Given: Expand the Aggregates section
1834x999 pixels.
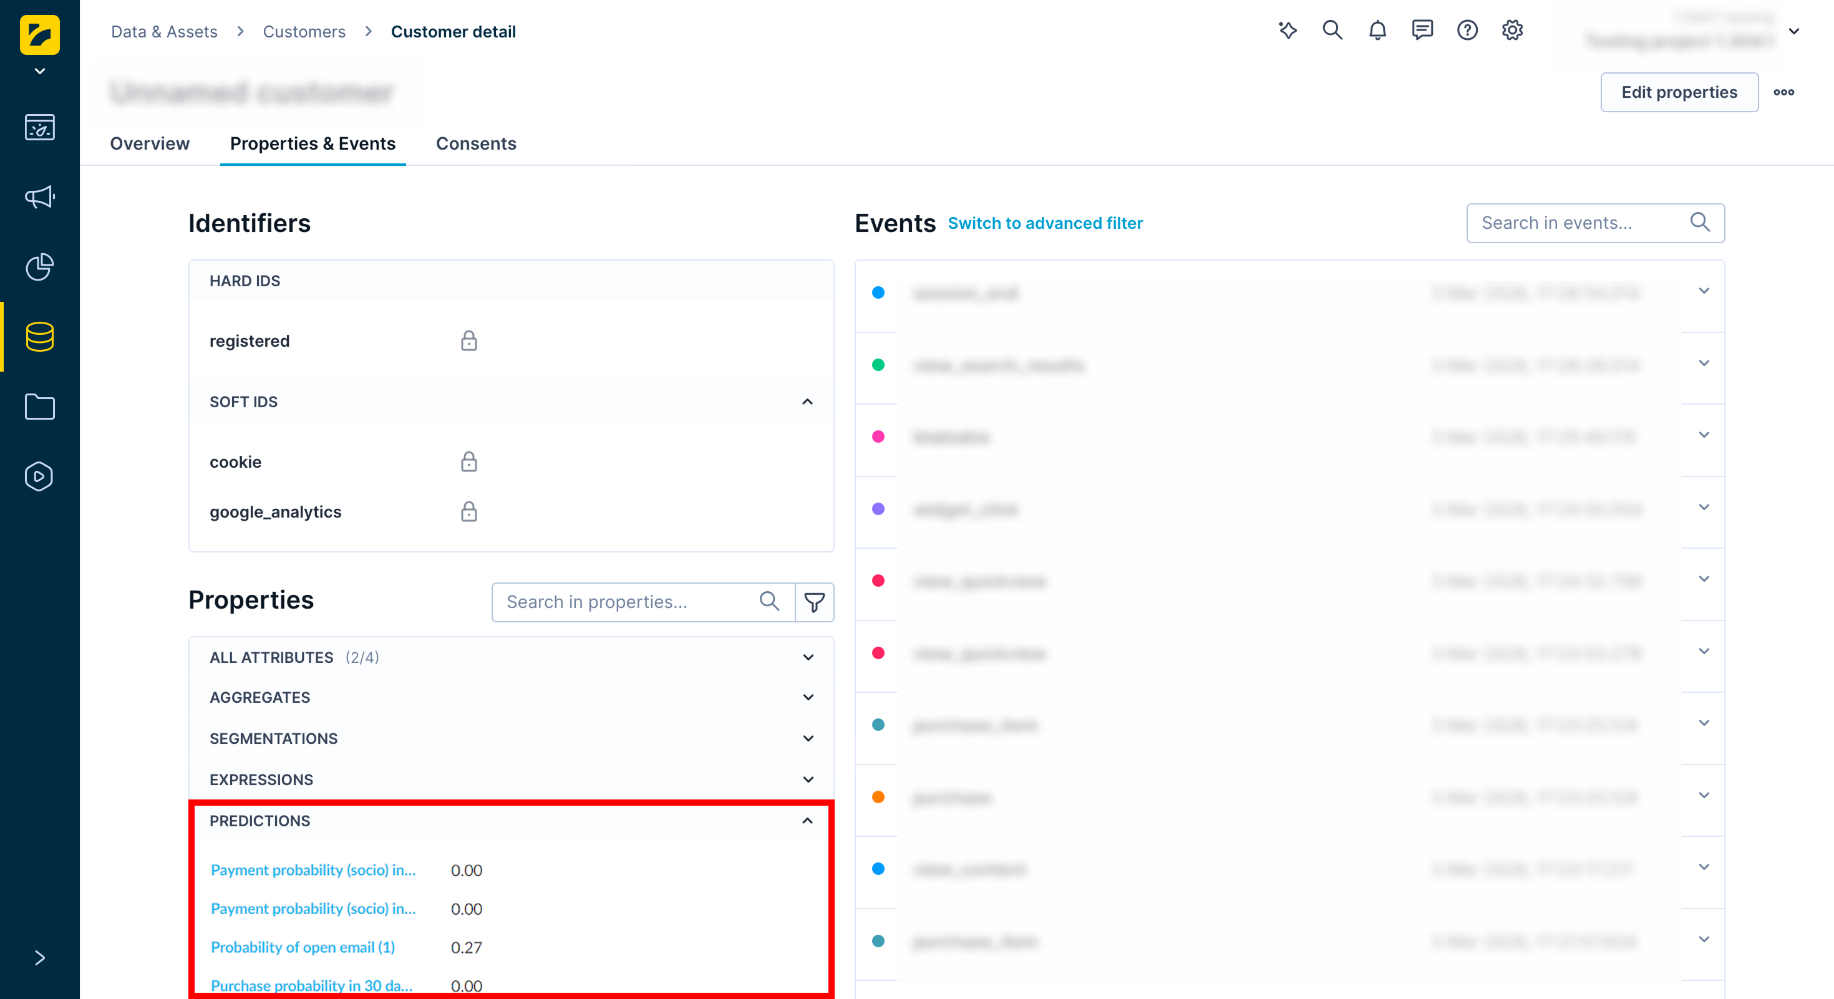Looking at the screenshot, I should (807, 697).
